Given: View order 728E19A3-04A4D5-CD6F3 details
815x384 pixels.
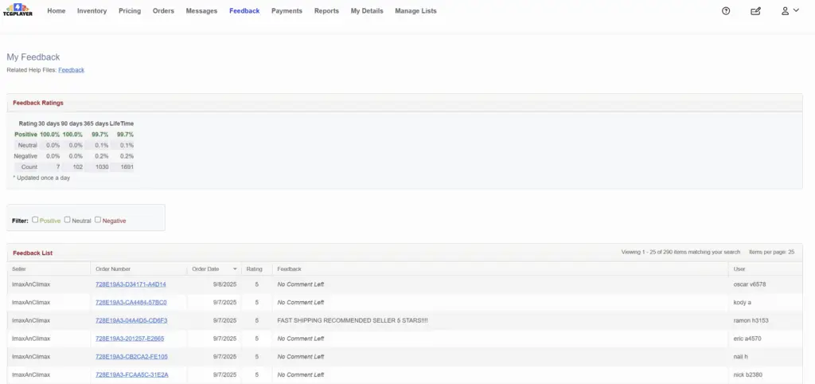Looking at the screenshot, I should pos(131,320).
